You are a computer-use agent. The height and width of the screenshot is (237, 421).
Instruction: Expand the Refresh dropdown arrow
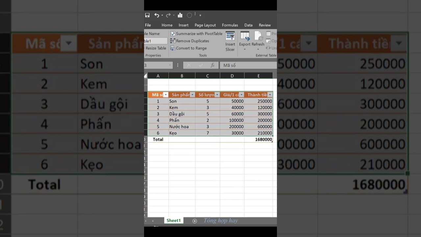pos(258,50)
